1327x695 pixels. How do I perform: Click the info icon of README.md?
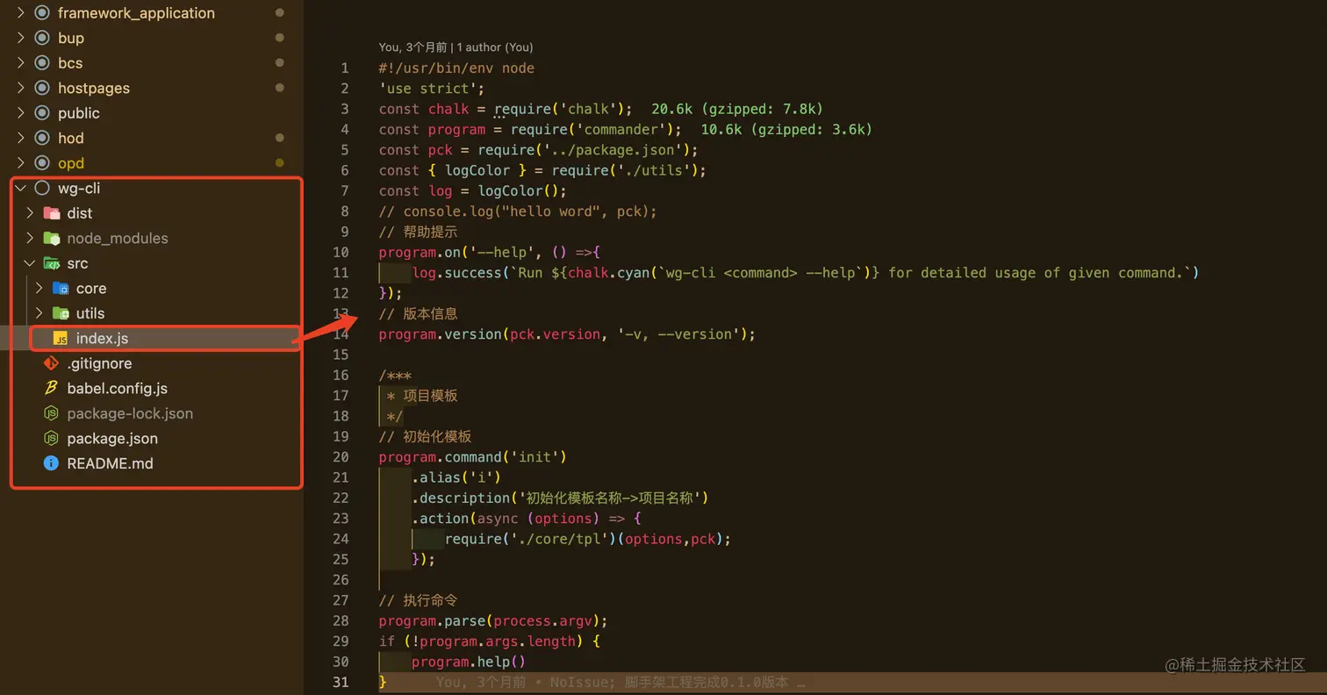point(52,463)
